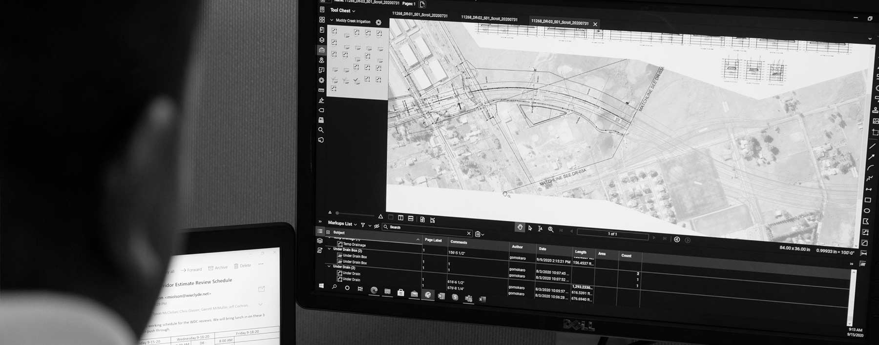Open the Search magnifier panel in sidebar

point(321,130)
